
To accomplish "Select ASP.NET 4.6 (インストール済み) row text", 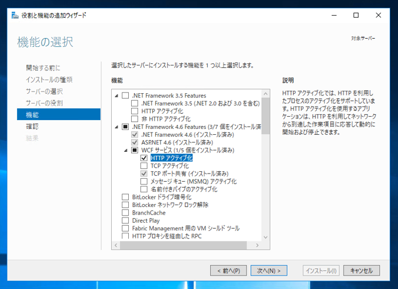I will pyautogui.click(x=177, y=142).
